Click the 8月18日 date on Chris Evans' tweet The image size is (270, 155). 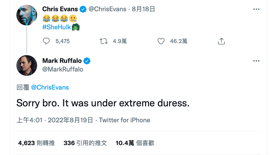point(144,9)
